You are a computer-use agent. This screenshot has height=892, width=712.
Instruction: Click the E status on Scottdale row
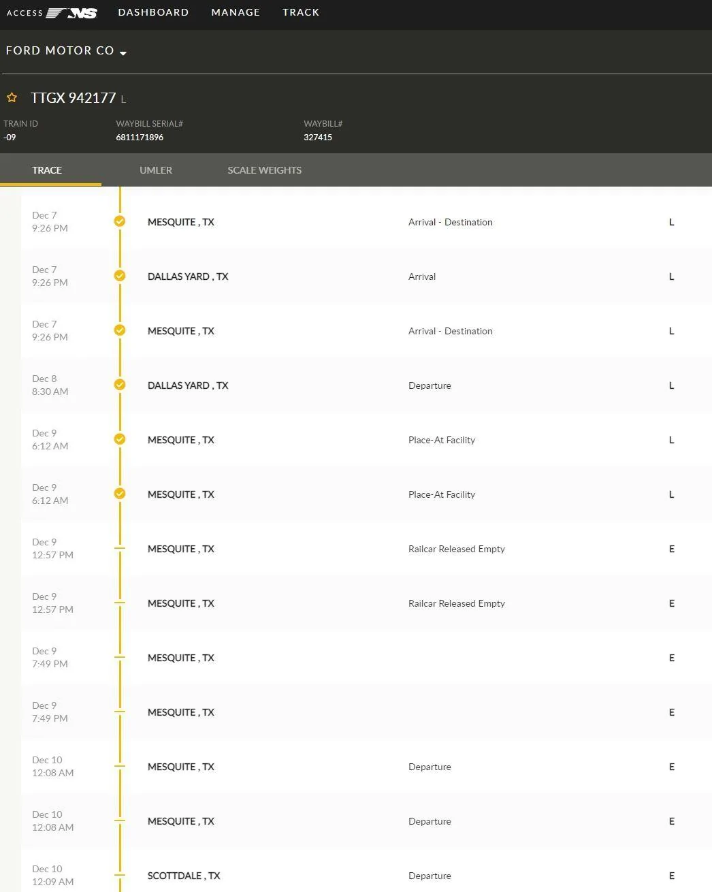point(672,876)
